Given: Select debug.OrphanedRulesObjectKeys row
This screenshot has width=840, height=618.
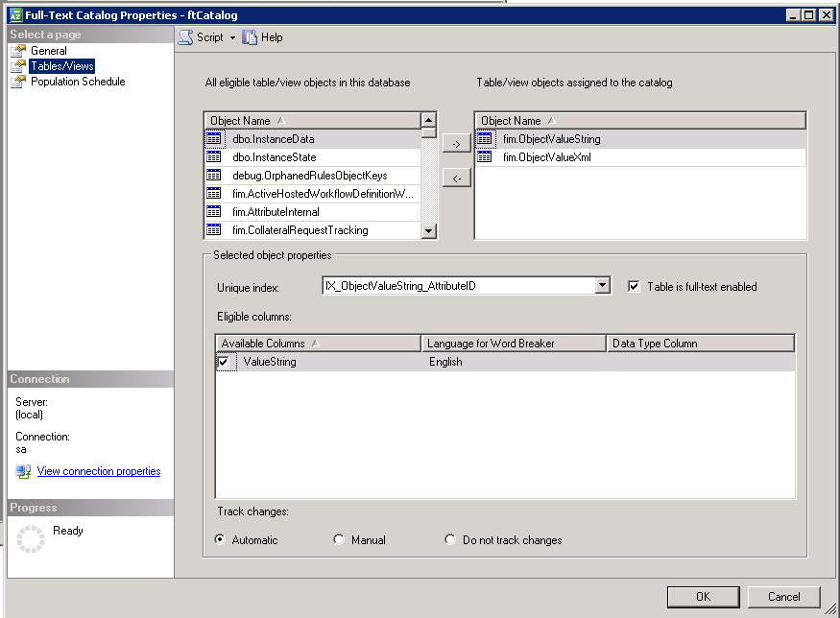Looking at the screenshot, I should 312,176.
